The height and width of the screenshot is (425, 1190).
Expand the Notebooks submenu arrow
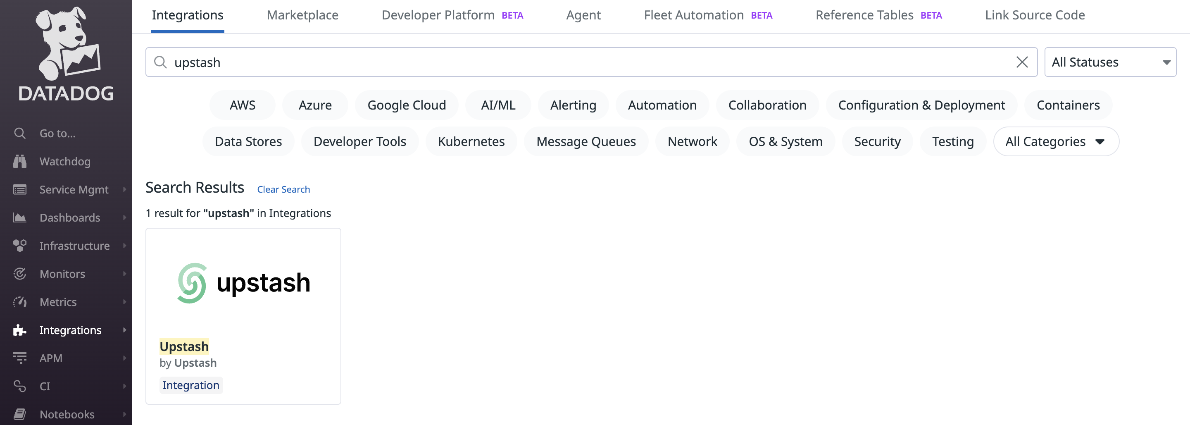124,414
